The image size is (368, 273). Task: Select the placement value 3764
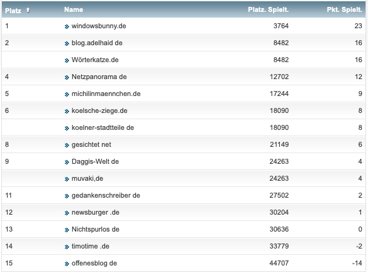[x=281, y=26]
